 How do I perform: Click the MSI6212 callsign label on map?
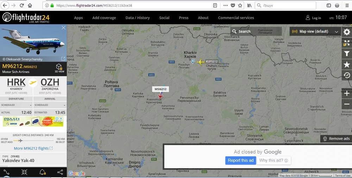(x=161, y=89)
